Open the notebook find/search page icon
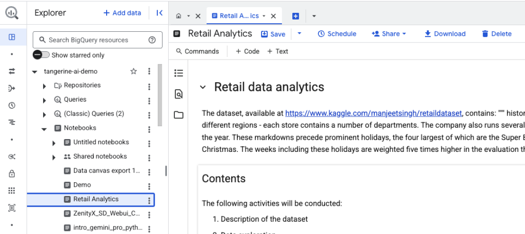Viewport: 525px width, 234px height. 179,94
